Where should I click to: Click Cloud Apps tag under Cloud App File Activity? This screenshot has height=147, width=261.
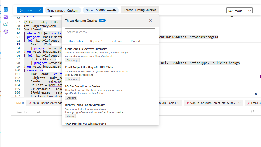tap(72, 60)
